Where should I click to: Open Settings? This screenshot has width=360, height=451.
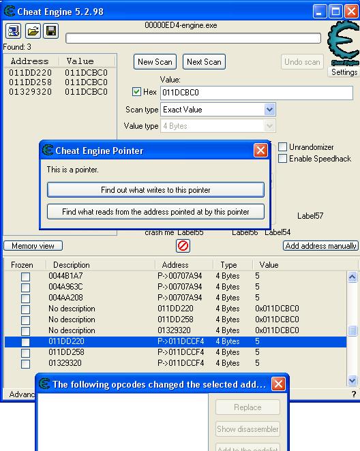[x=344, y=72]
